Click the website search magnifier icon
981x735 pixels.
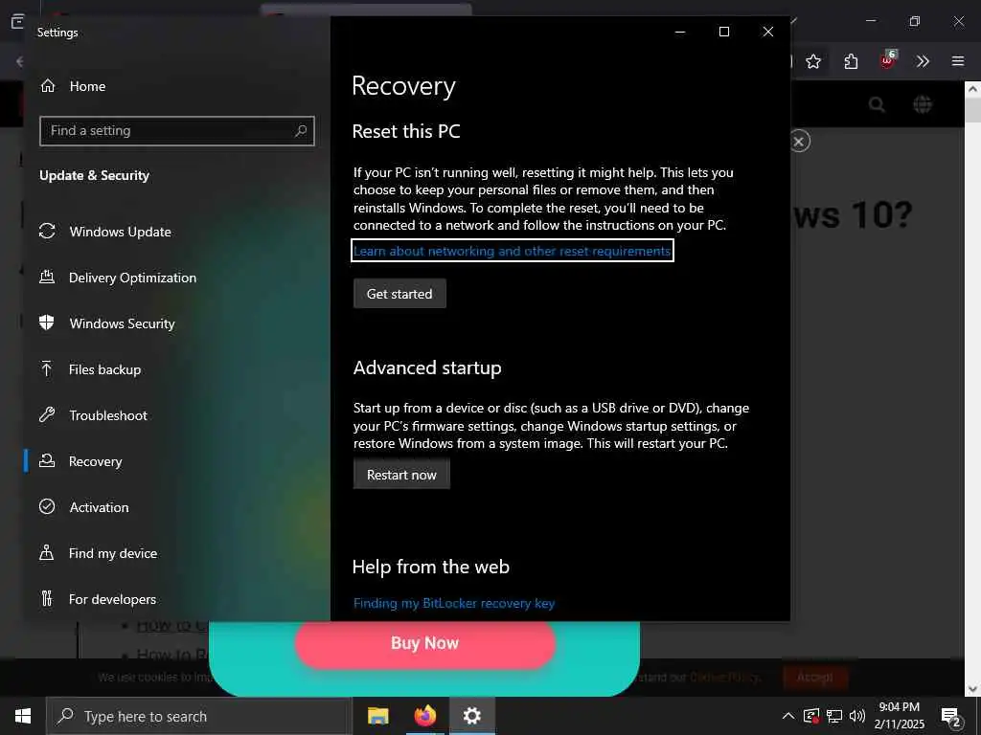click(x=878, y=104)
